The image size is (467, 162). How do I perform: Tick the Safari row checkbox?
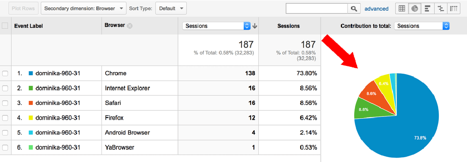coord(5,103)
